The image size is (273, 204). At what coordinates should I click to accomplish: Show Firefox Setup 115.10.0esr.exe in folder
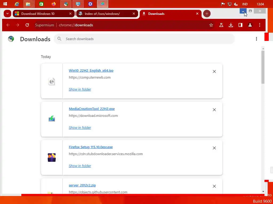pyautogui.click(x=80, y=166)
